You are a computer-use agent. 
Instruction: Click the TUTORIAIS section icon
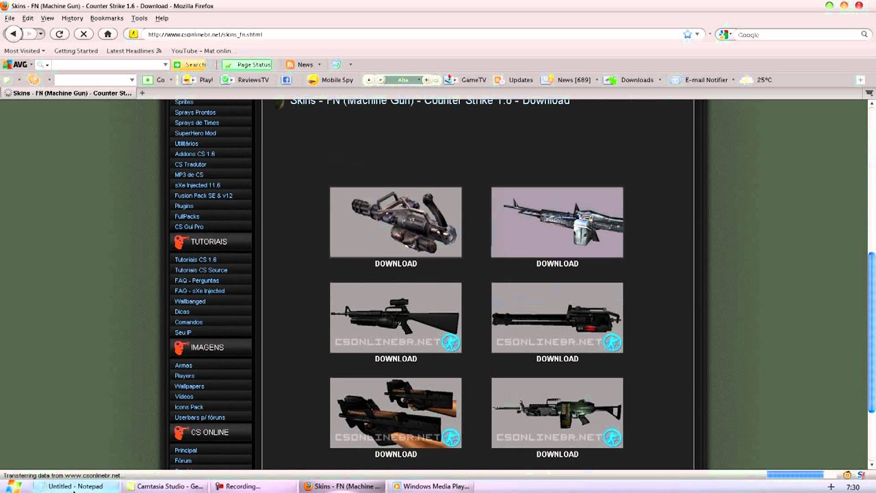(x=180, y=242)
